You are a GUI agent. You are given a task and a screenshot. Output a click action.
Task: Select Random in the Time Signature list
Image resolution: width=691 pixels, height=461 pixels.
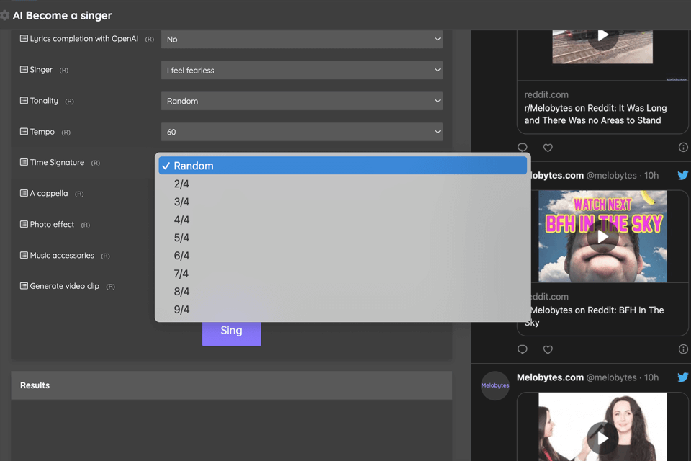(343, 166)
